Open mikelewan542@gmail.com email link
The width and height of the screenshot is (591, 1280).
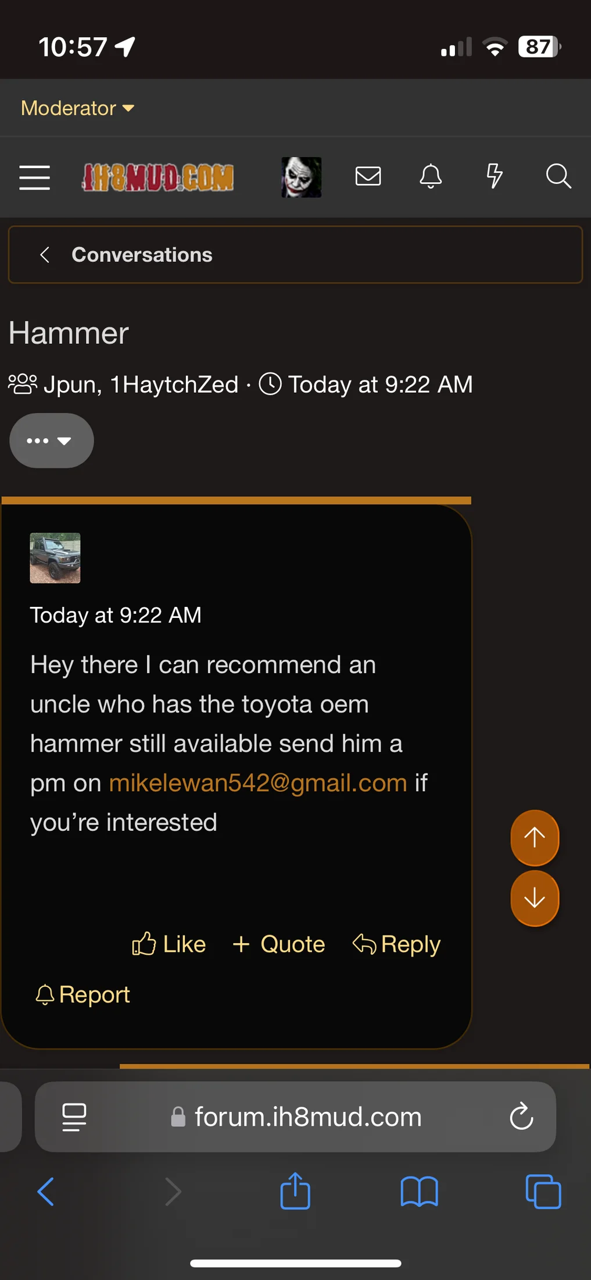coord(258,783)
